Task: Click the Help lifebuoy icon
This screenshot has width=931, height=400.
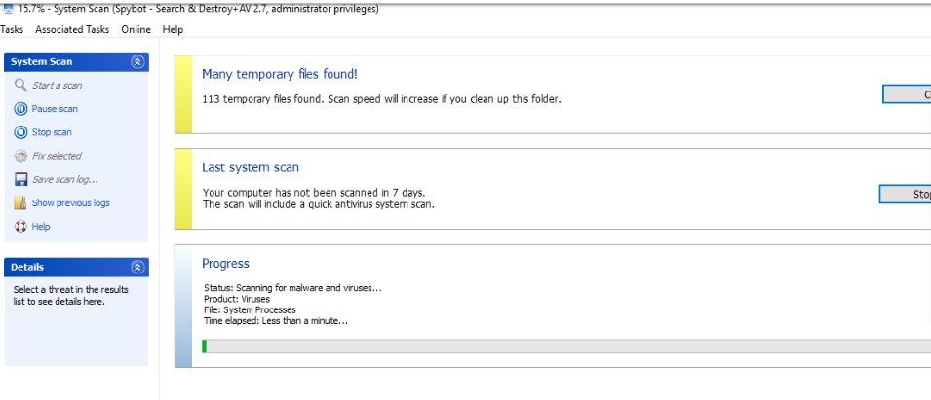Action: click(20, 227)
